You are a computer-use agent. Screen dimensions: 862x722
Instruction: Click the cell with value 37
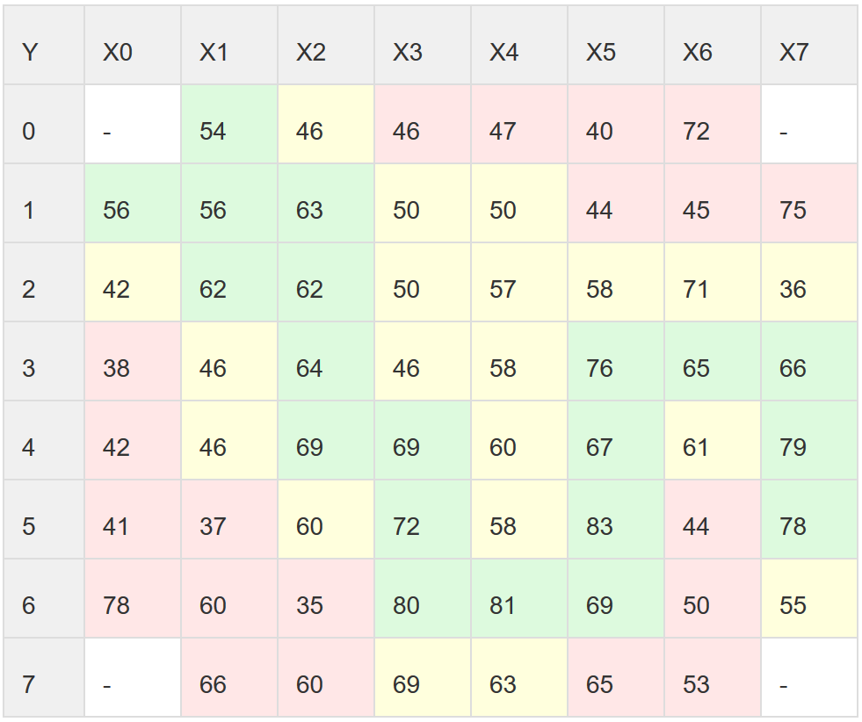229,519
